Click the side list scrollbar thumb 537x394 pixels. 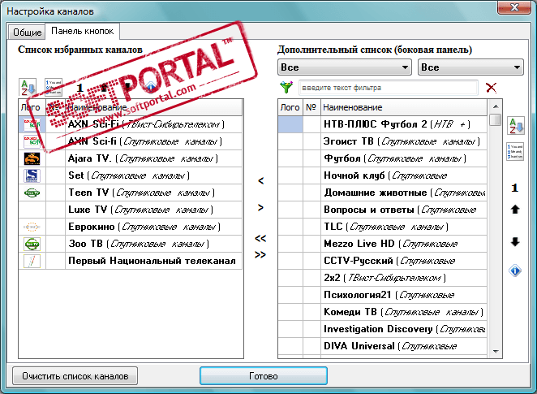(495, 119)
